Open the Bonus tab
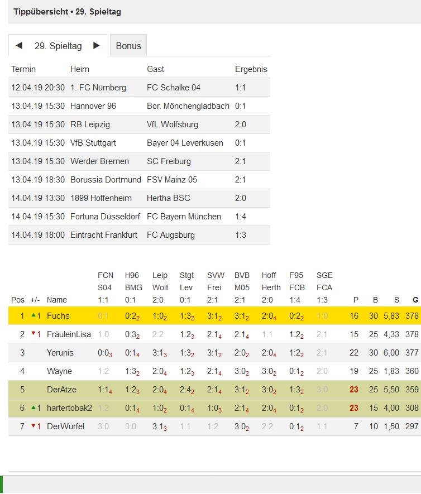The image size is (421, 494). pyautogui.click(x=128, y=46)
